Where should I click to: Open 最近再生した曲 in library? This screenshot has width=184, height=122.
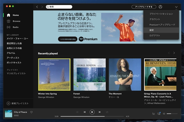[14, 44]
